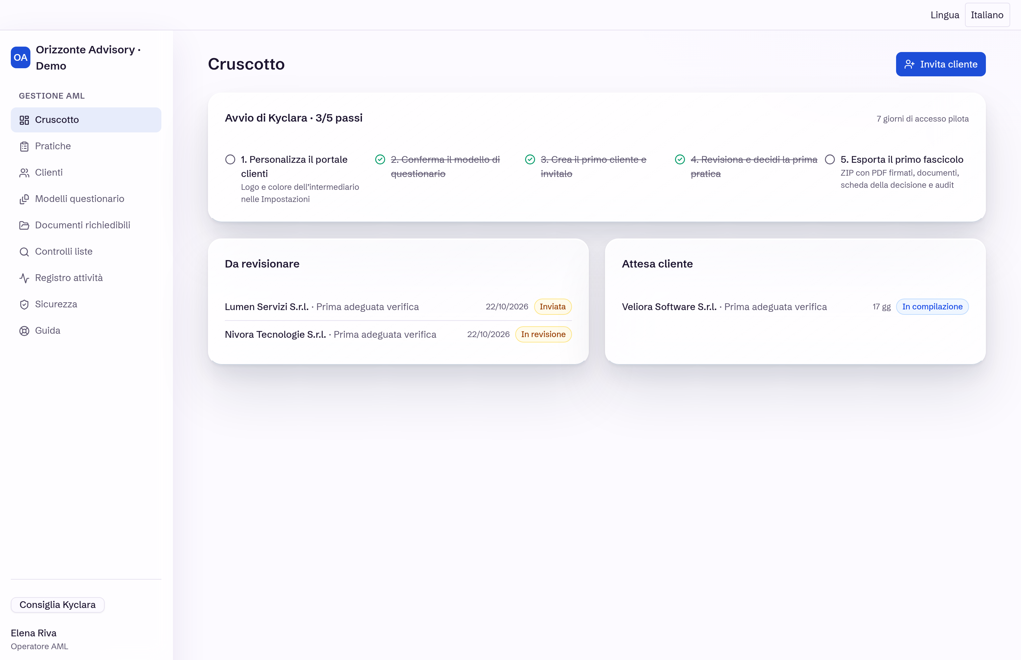Click the Invita cliente button
1021x660 pixels.
941,64
